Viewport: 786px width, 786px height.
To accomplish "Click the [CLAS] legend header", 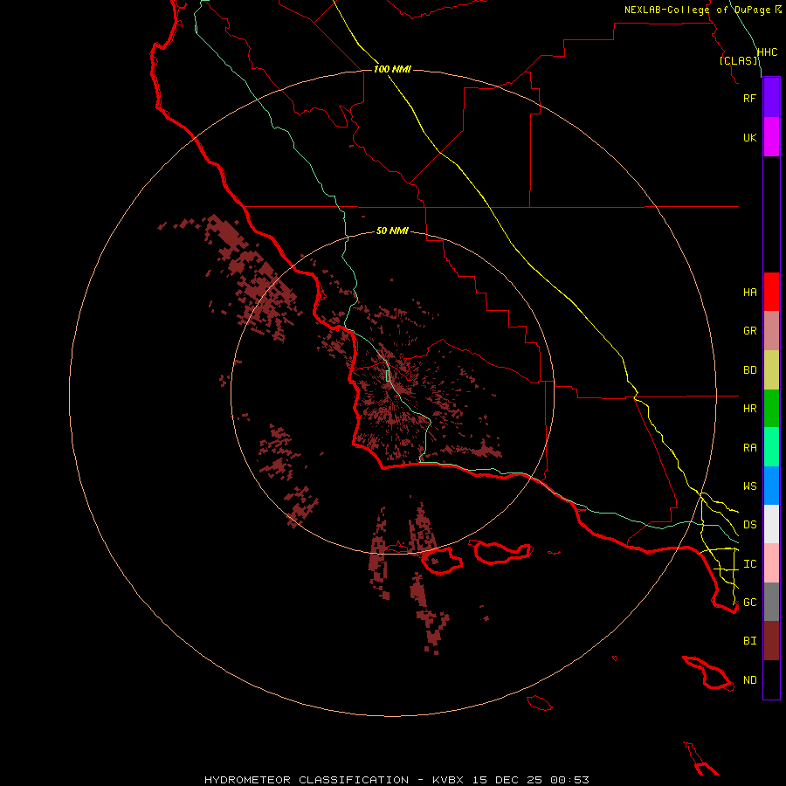I will [738, 60].
